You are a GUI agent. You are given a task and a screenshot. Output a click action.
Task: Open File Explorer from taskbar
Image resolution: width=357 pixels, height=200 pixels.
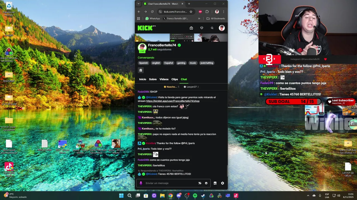pyautogui.click(x=162, y=196)
